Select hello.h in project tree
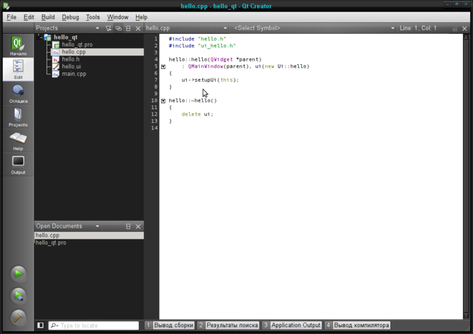 (70, 59)
